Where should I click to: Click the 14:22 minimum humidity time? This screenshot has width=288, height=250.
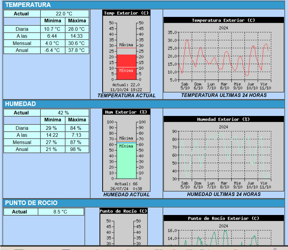52,135
